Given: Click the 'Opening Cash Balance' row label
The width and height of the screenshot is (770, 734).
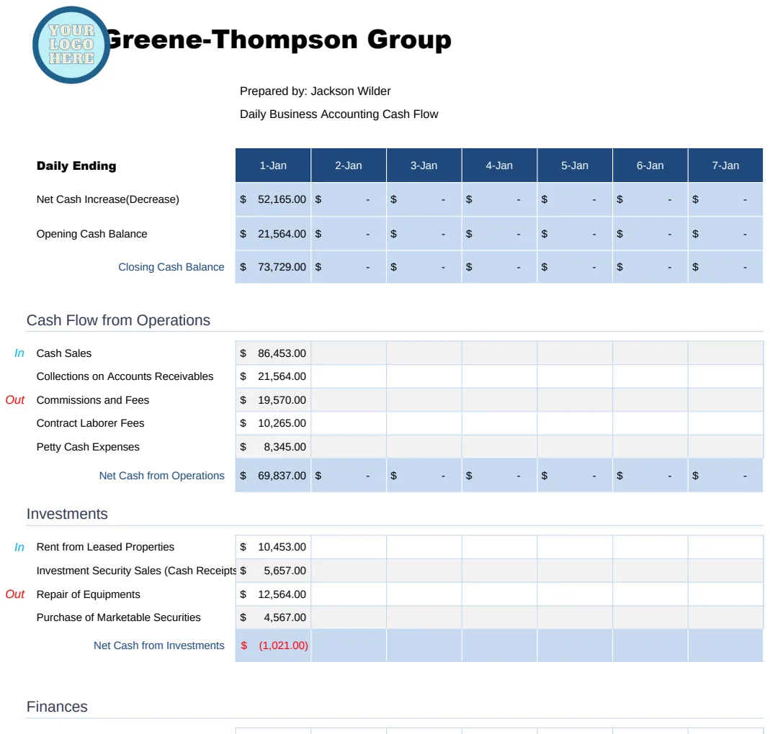Looking at the screenshot, I should coord(91,234).
